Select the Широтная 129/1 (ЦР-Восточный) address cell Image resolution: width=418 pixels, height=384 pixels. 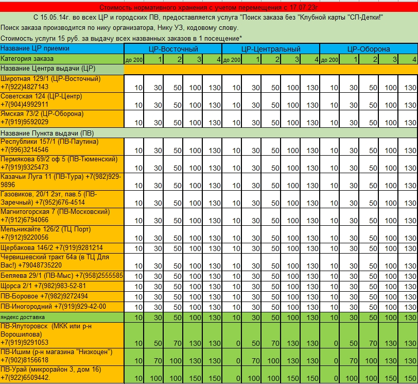(62, 83)
